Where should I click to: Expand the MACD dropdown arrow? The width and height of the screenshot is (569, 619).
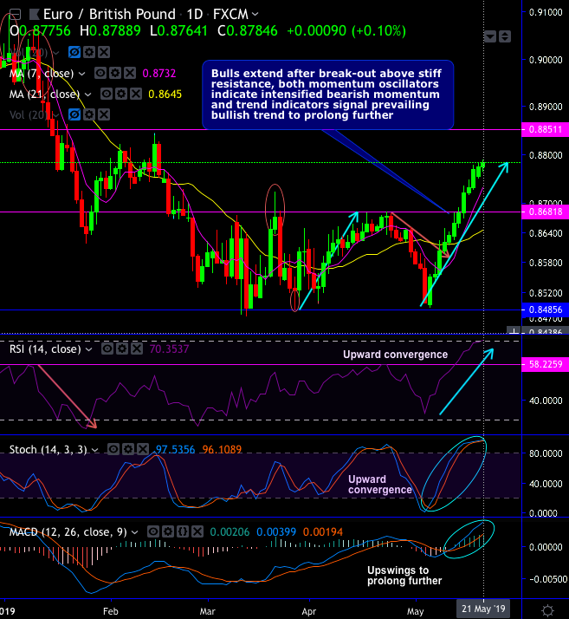[x=134, y=532]
